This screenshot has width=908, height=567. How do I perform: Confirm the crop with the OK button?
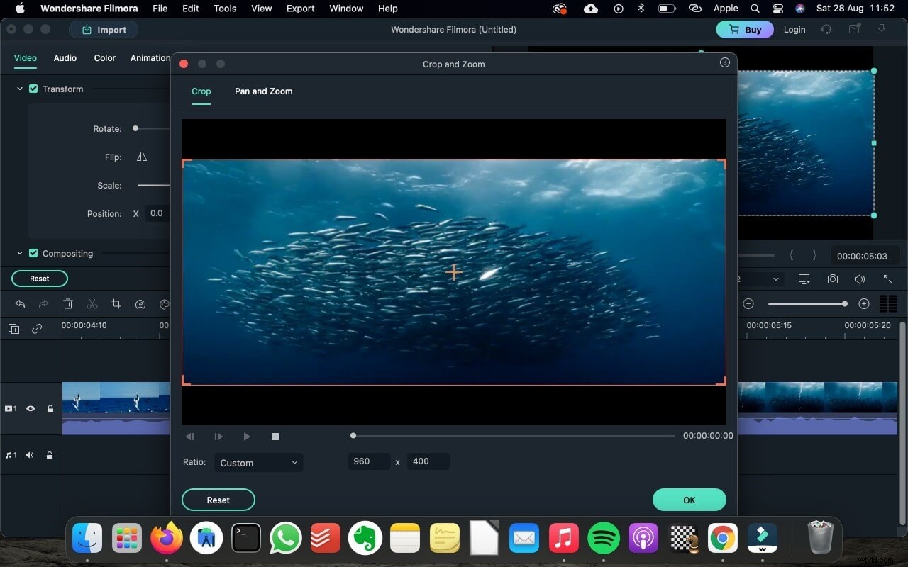pyautogui.click(x=689, y=500)
